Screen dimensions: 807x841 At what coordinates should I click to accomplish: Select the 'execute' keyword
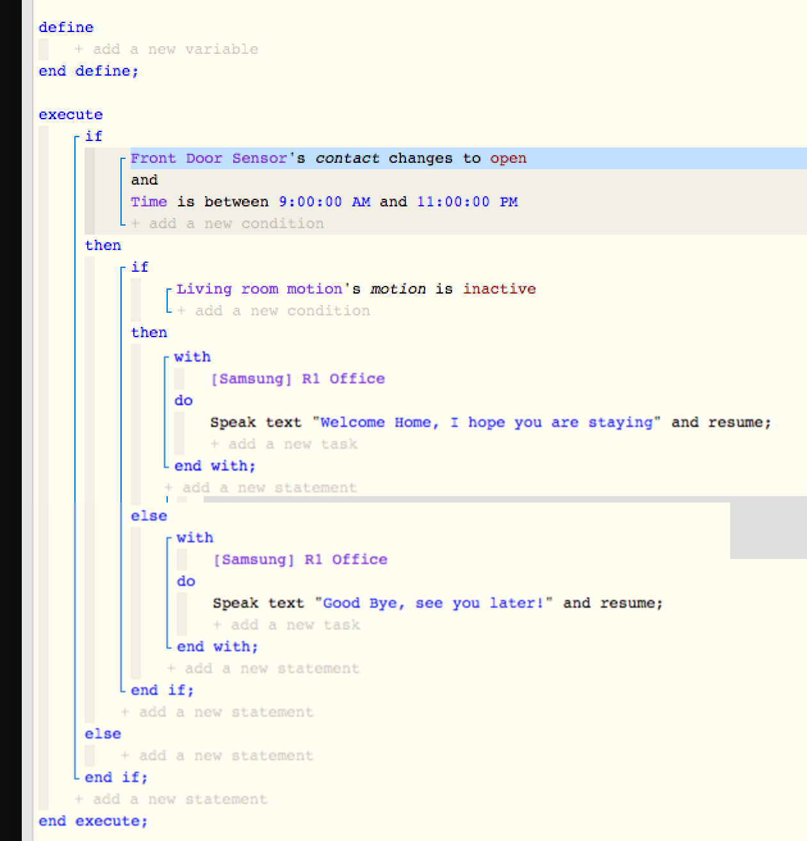70,115
